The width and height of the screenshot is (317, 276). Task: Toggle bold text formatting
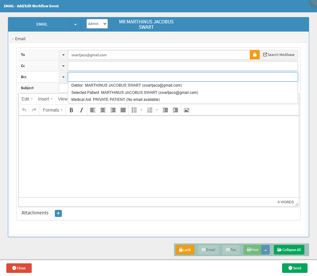click(71, 110)
